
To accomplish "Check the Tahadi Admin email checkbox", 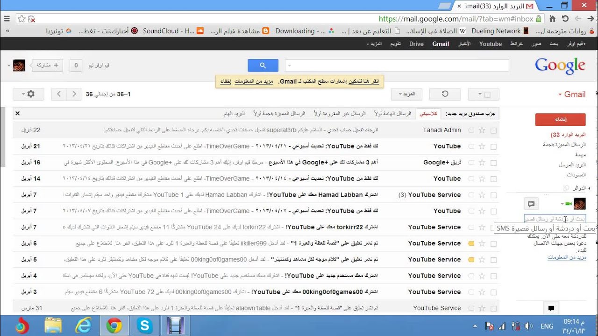I will (x=493, y=130).
